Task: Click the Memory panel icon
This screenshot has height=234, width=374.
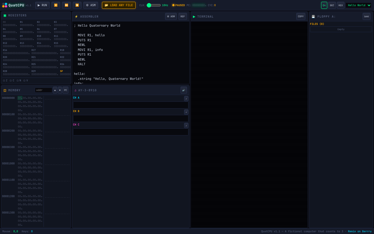Action: (x=5, y=90)
